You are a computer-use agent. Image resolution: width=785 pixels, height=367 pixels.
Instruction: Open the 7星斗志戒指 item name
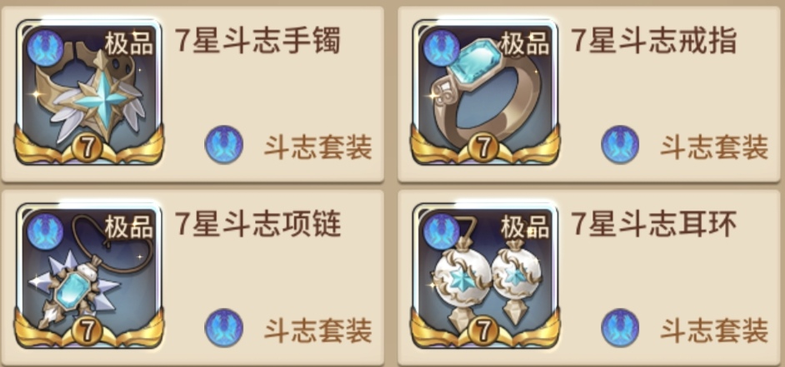pos(654,41)
